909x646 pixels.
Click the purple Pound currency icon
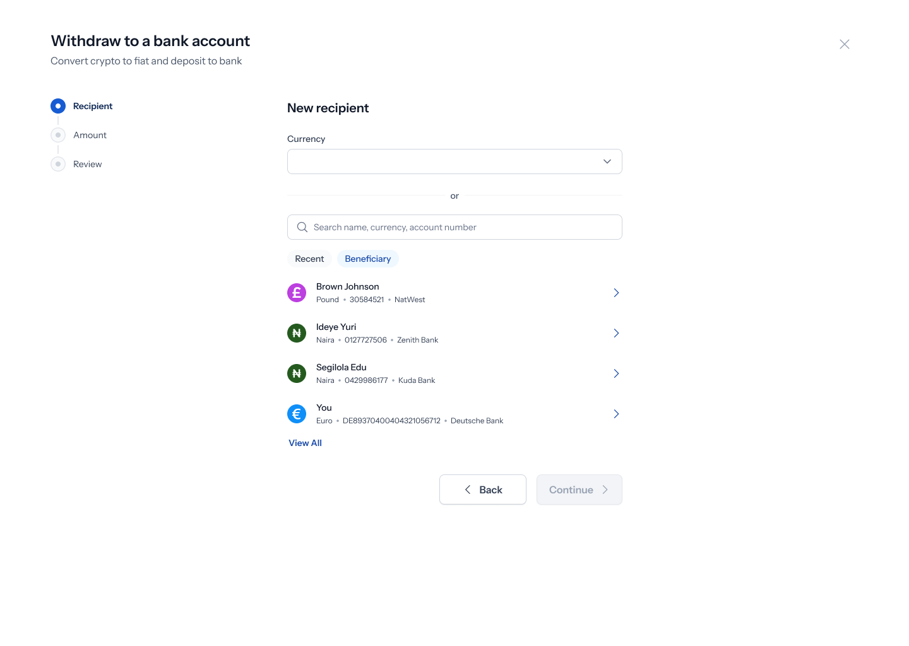click(297, 293)
